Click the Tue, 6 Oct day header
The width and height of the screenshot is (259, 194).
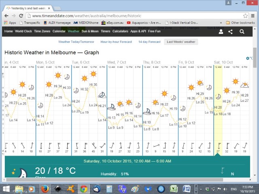point(81,62)
